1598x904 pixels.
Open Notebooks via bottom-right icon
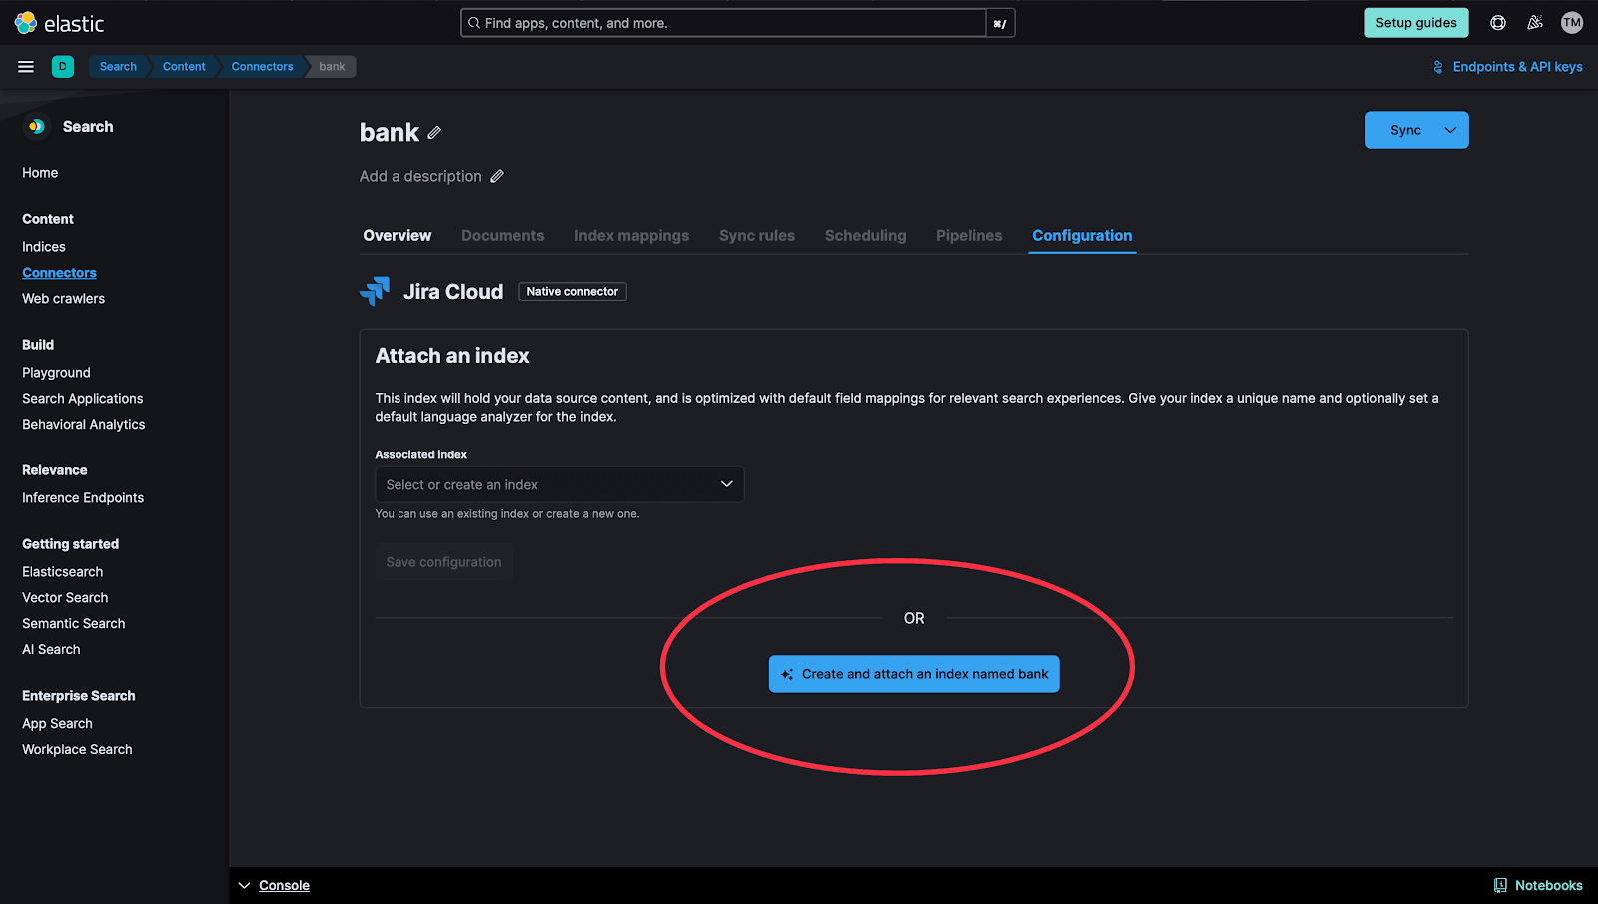(1499, 885)
